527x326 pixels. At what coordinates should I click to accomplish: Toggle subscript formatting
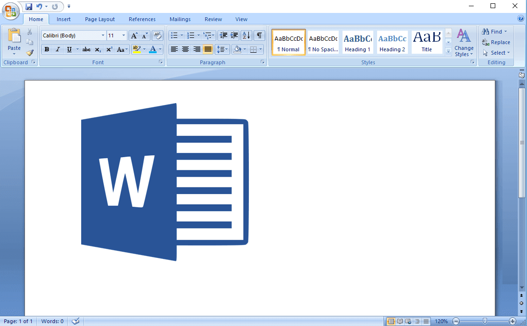[x=98, y=49]
